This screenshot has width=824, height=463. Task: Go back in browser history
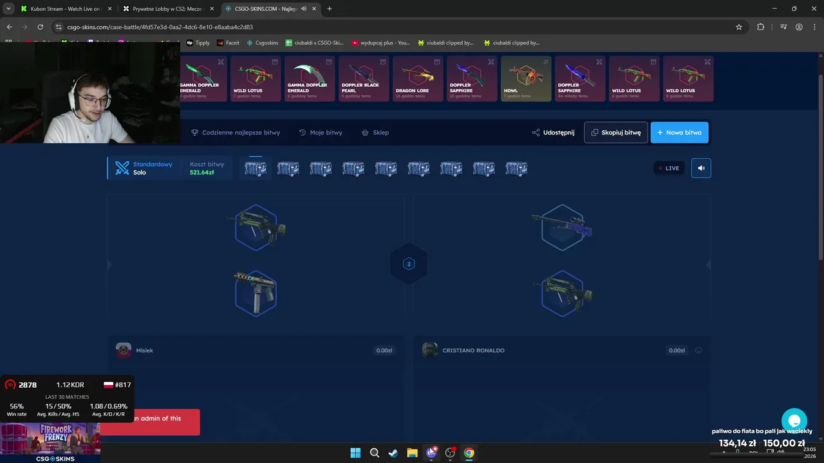point(9,27)
